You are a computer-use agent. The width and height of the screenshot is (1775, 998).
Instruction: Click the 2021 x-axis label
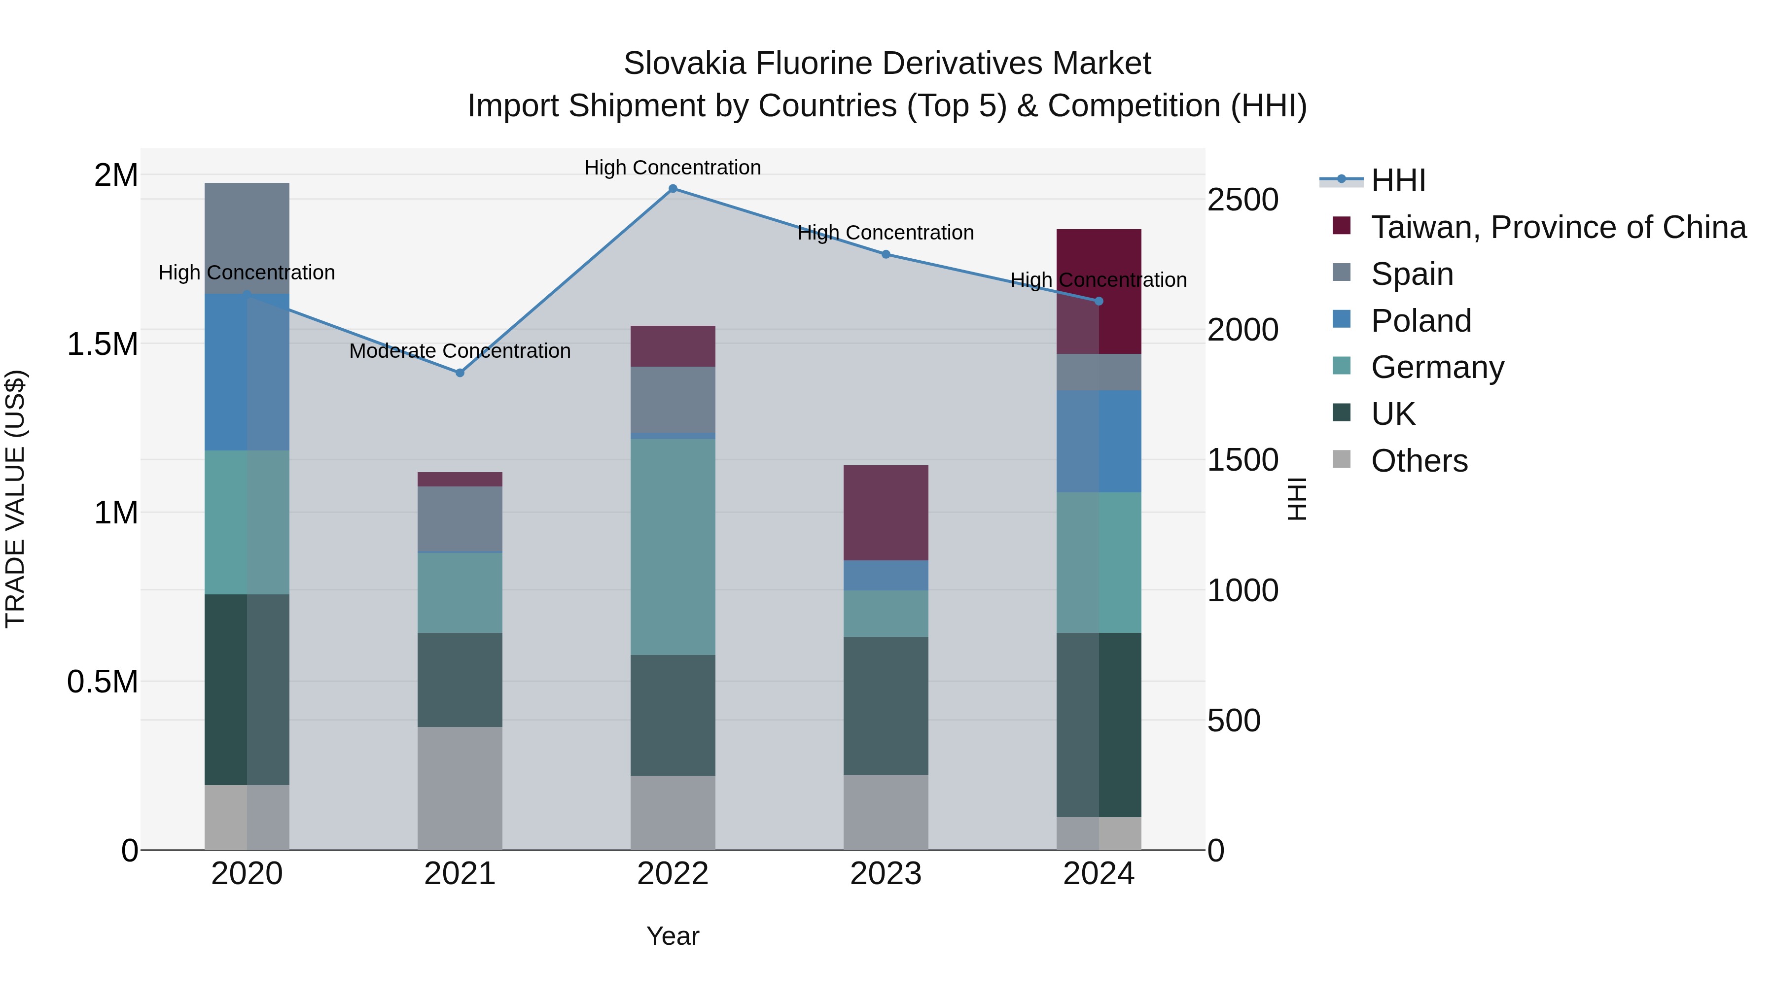coord(461,874)
